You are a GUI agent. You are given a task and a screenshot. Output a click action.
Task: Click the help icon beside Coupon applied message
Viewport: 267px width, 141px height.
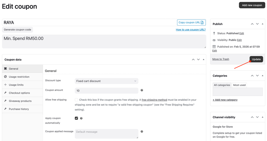click(x=142, y=132)
